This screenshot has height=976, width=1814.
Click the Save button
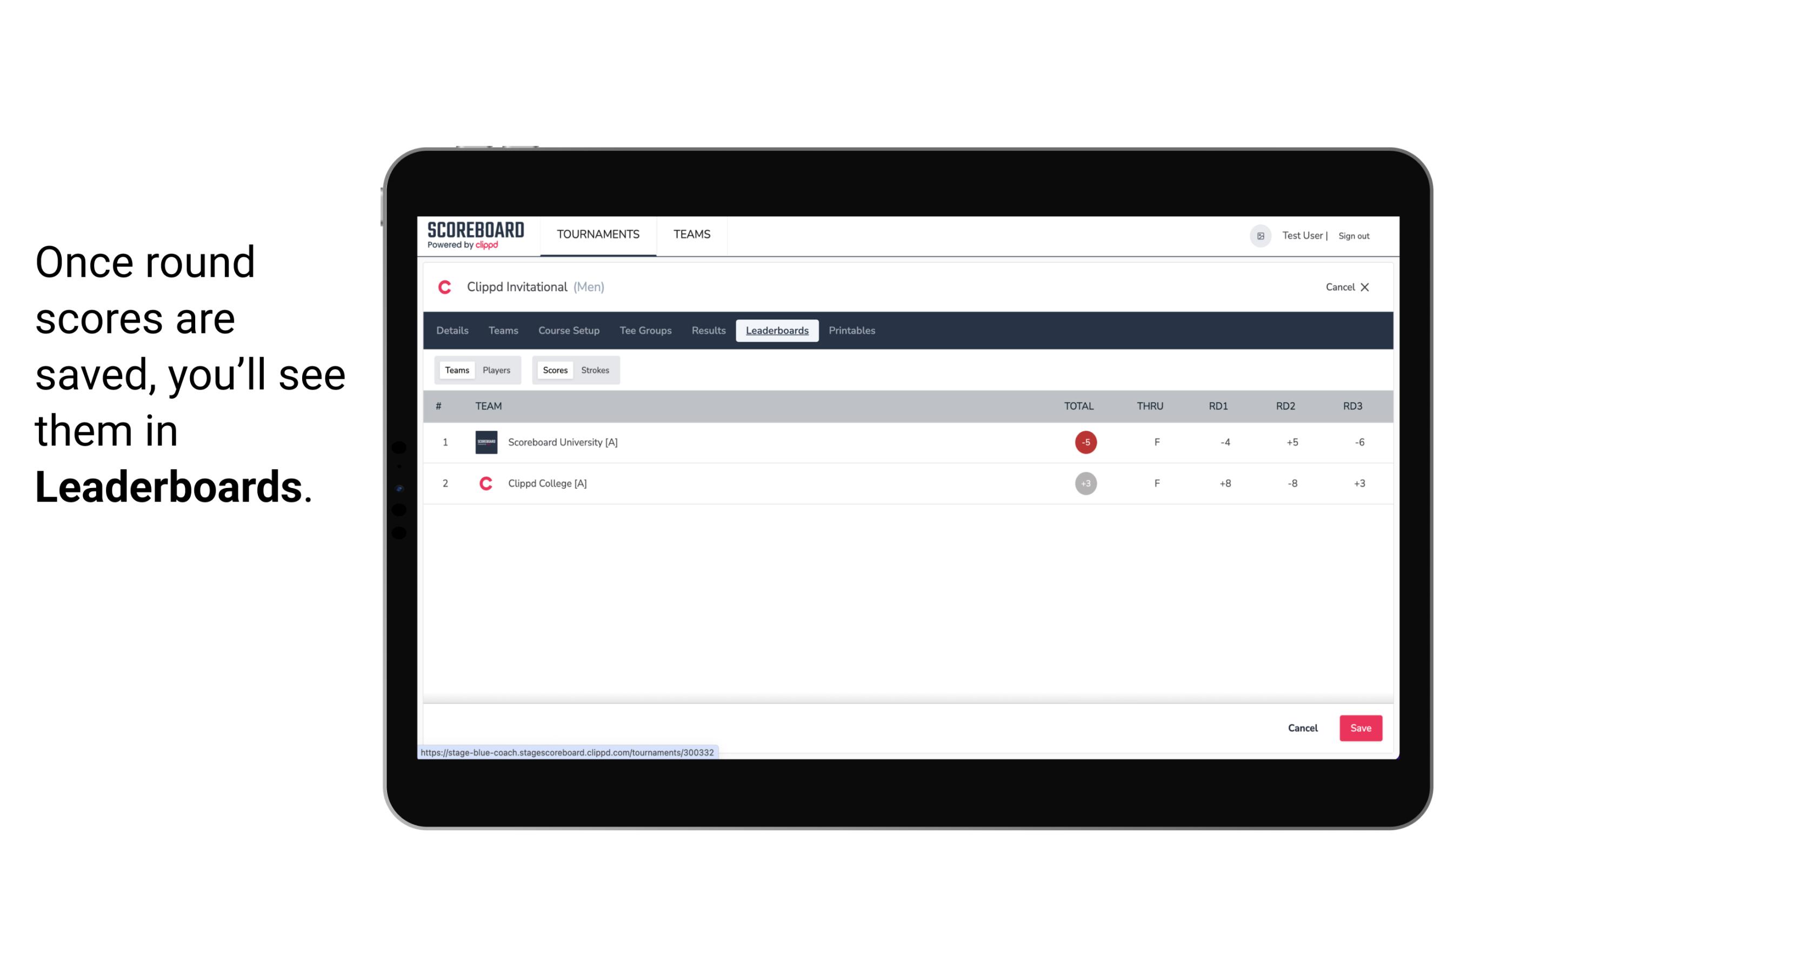(1359, 727)
